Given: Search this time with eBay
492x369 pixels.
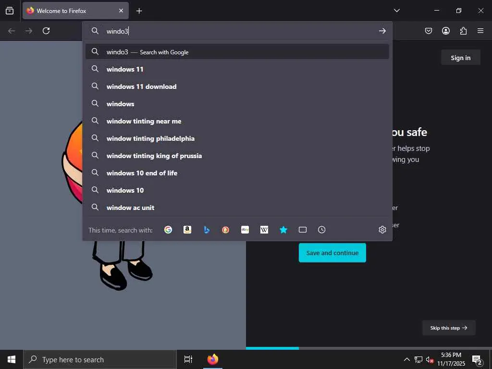Looking at the screenshot, I should tap(245, 230).
